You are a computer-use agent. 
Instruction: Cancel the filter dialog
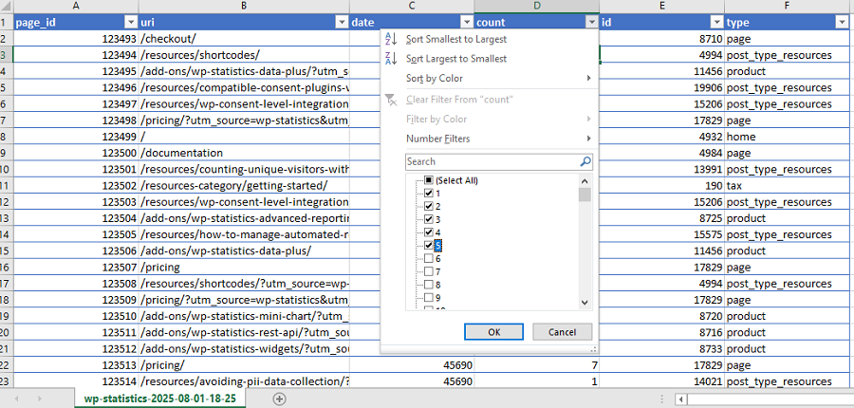[562, 332]
